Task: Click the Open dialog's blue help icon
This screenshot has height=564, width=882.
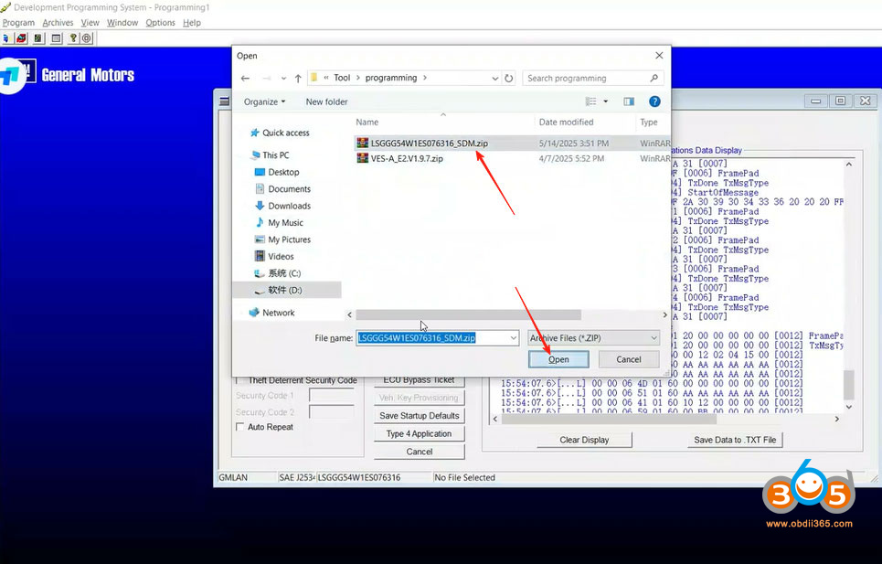Action: [654, 101]
